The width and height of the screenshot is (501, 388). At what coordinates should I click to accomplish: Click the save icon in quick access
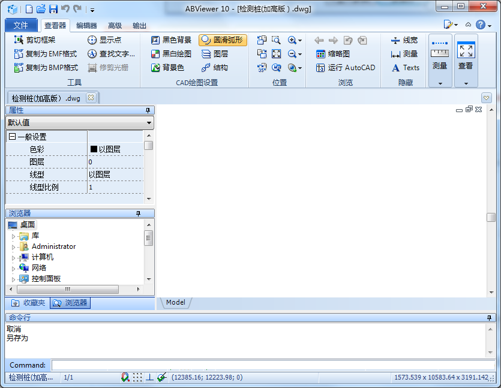tap(53, 9)
